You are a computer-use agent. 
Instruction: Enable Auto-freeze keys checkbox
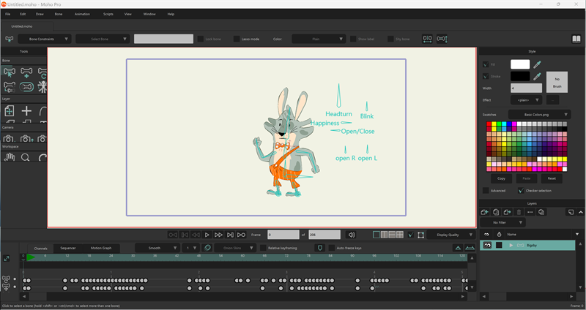332,248
